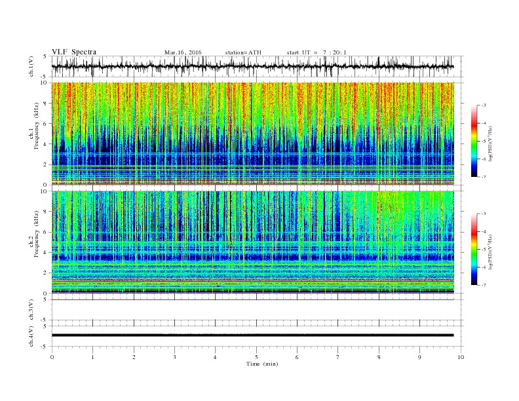This screenshot has width=519, height=401.
Task: Click the "-5" tick on ch.1 colorbar
Action: (484, 142)
